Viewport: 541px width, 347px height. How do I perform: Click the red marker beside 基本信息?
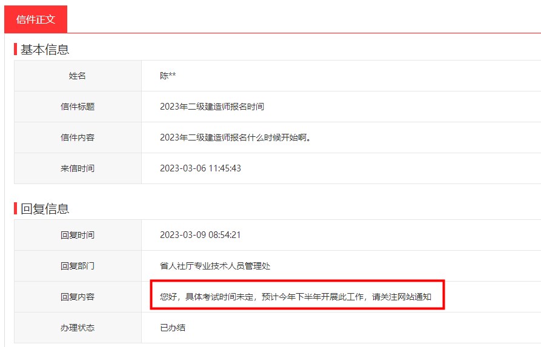click(15, 50)
